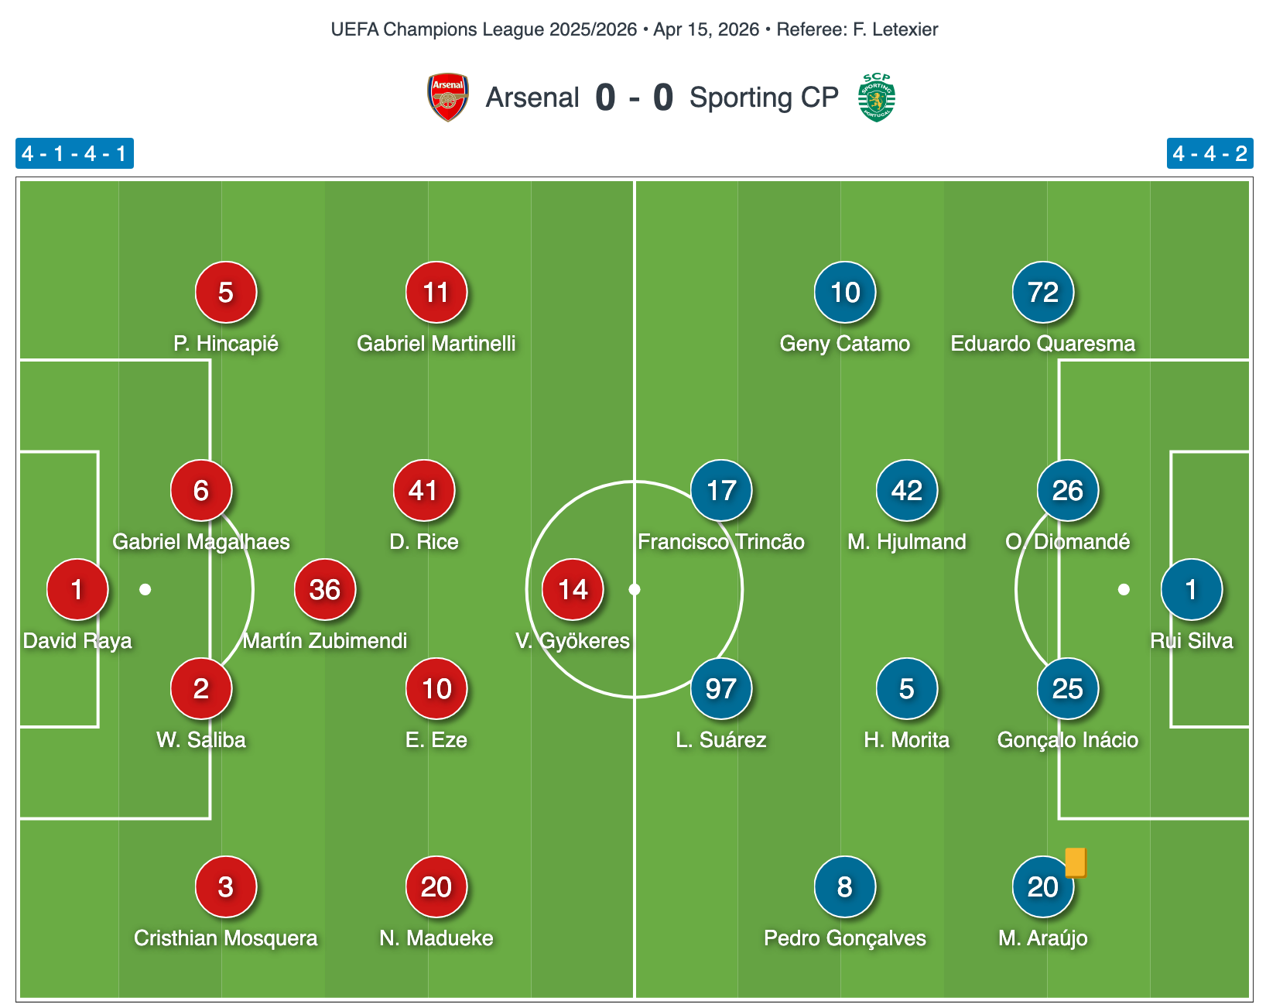Select Eduardo Quaresma's number 72 marker
The image size is (1266, 1008).
pos(1042,292)
